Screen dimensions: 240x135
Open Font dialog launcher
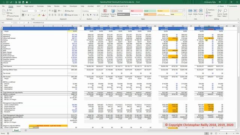pos(46,19)
